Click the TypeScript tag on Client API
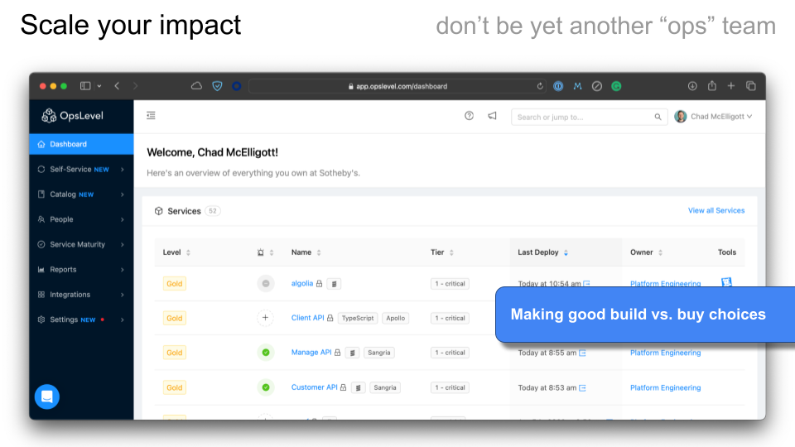Image resolution: width=795 pixels, height=447 pixels. point(358,318)
